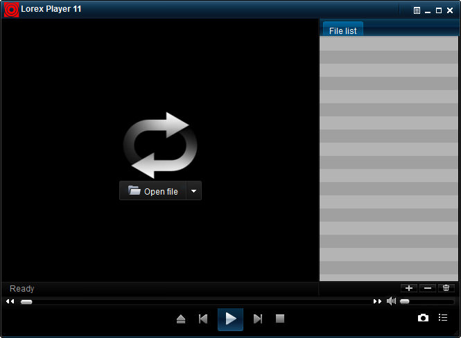This screenshot has height=338, width=461.
Task: Close the Lorex Player window
Action: 450,10
